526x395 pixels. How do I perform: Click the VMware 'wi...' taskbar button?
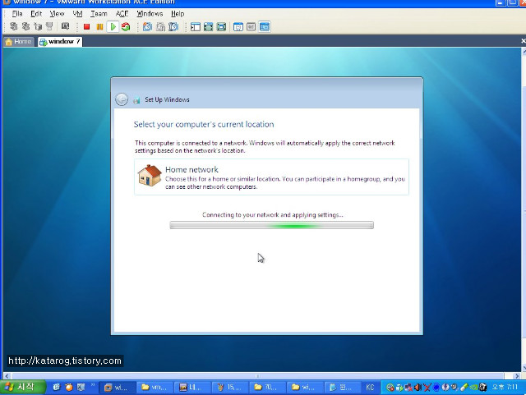point(118,388)
